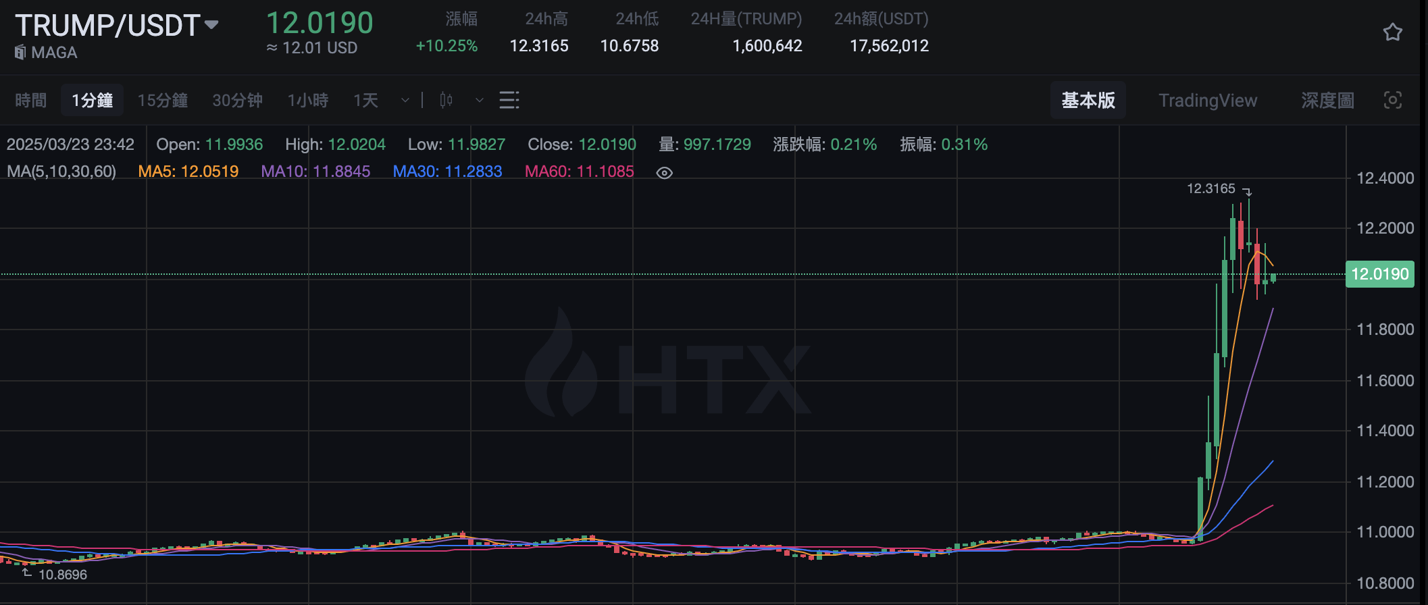
Task: Switch to the 30分钟 interval
Action: (x=238, y=101)
